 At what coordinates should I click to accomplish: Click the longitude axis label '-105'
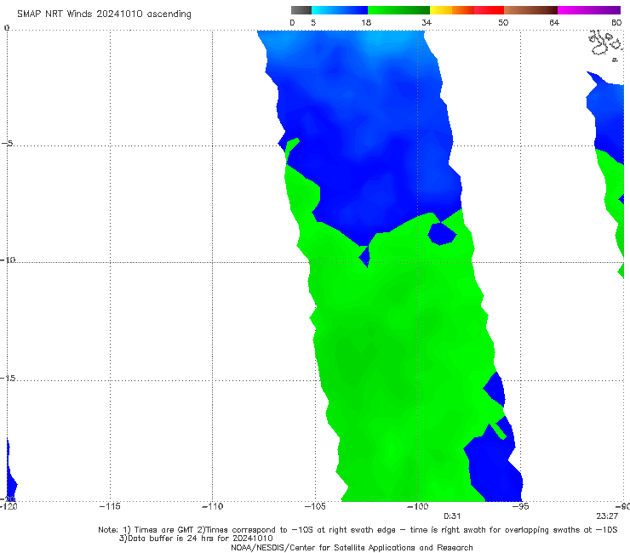(x=315, y=506)
